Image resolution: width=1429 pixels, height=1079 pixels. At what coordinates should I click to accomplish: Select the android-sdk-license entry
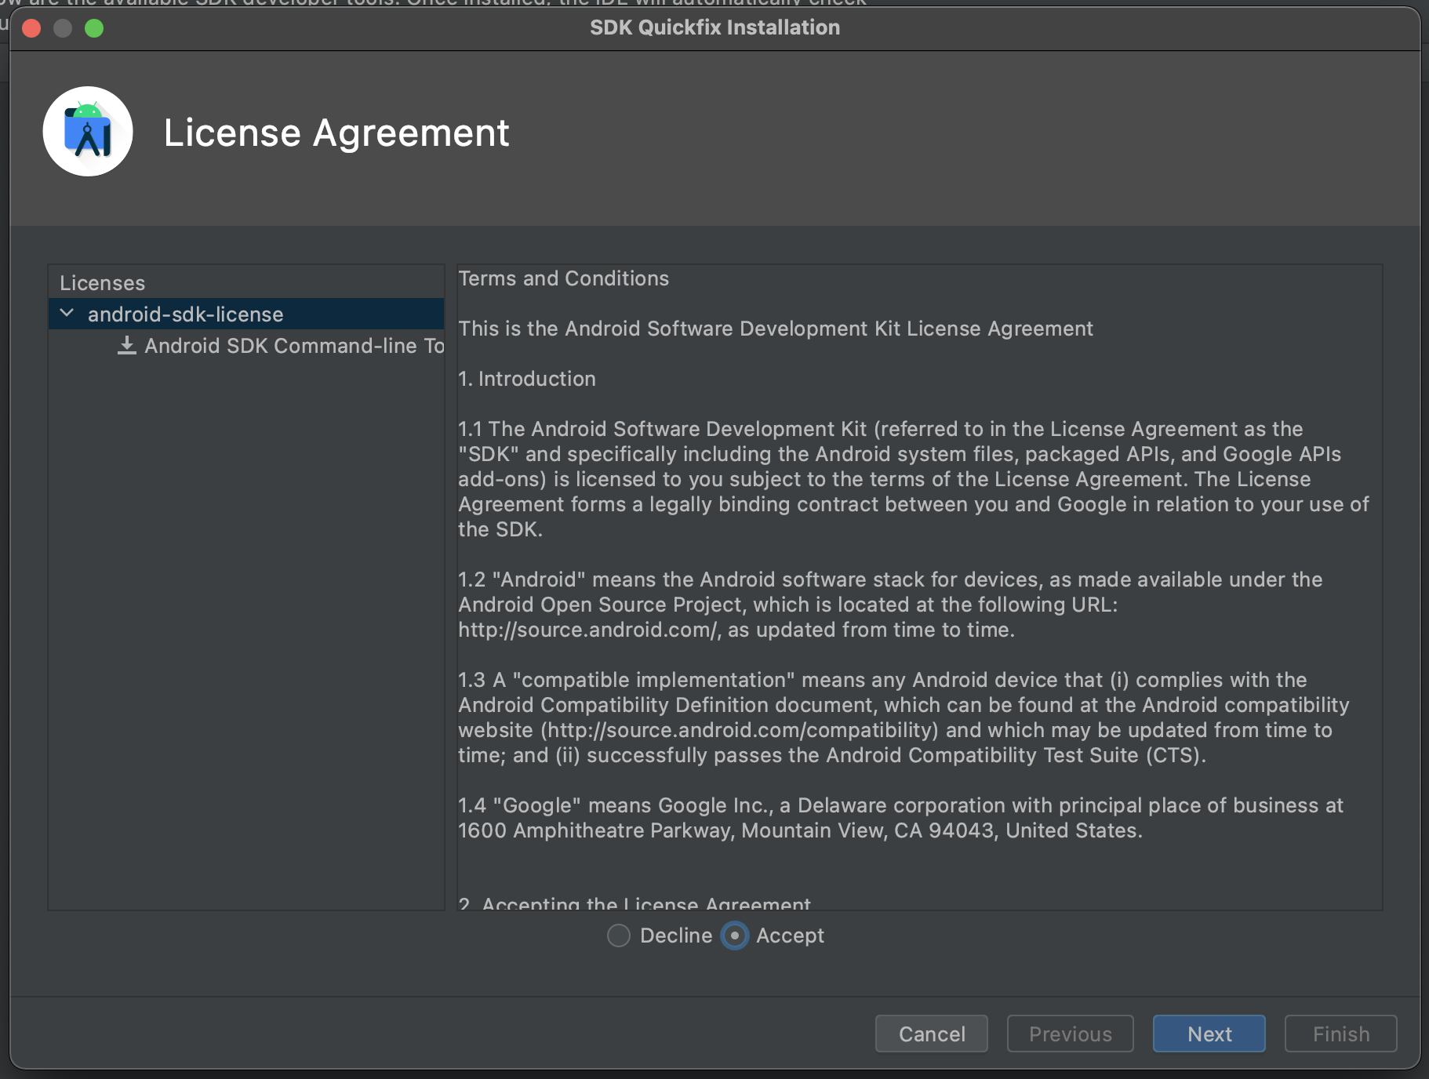click(246, 314)
